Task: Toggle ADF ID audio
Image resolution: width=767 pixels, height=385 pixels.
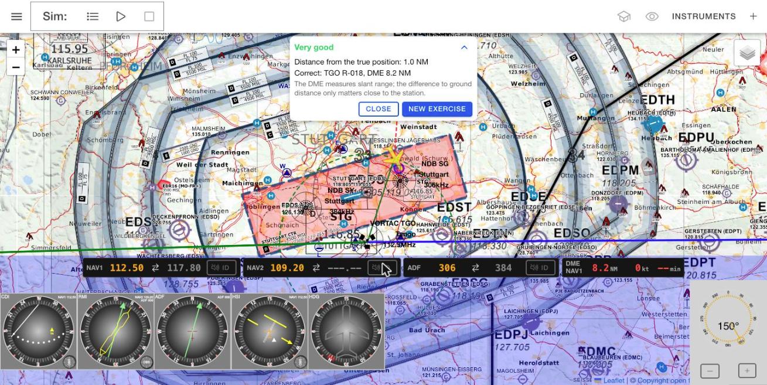Action: [541, 268]
